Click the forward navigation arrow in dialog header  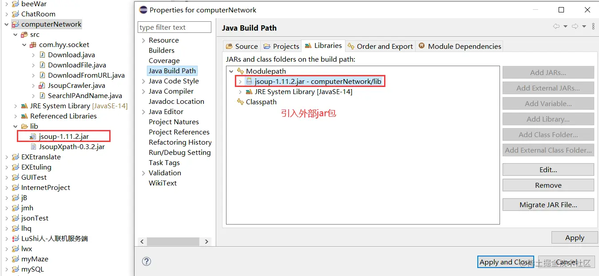coord(575,27)
